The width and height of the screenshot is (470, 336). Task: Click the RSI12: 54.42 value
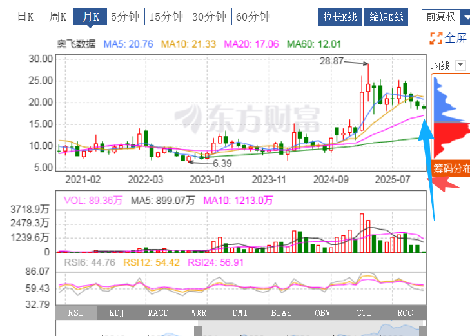pyautogui.click(x=152, y=262)
